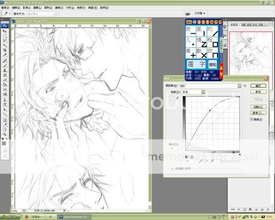Select the Crop tool
Screen dimensions: 275x220
click(5, 50)
